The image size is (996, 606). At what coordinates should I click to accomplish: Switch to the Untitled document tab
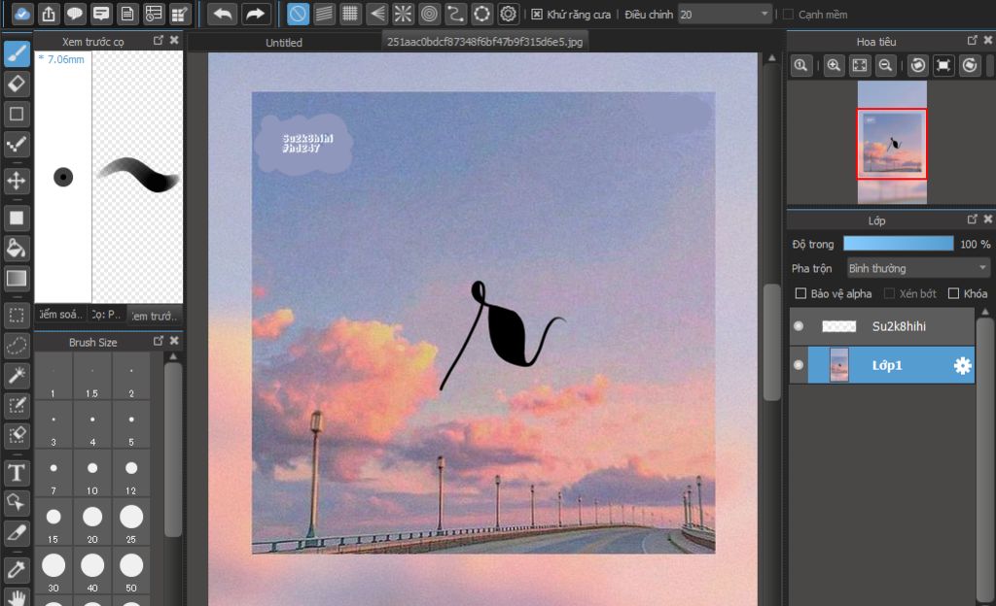click(284, 43)
